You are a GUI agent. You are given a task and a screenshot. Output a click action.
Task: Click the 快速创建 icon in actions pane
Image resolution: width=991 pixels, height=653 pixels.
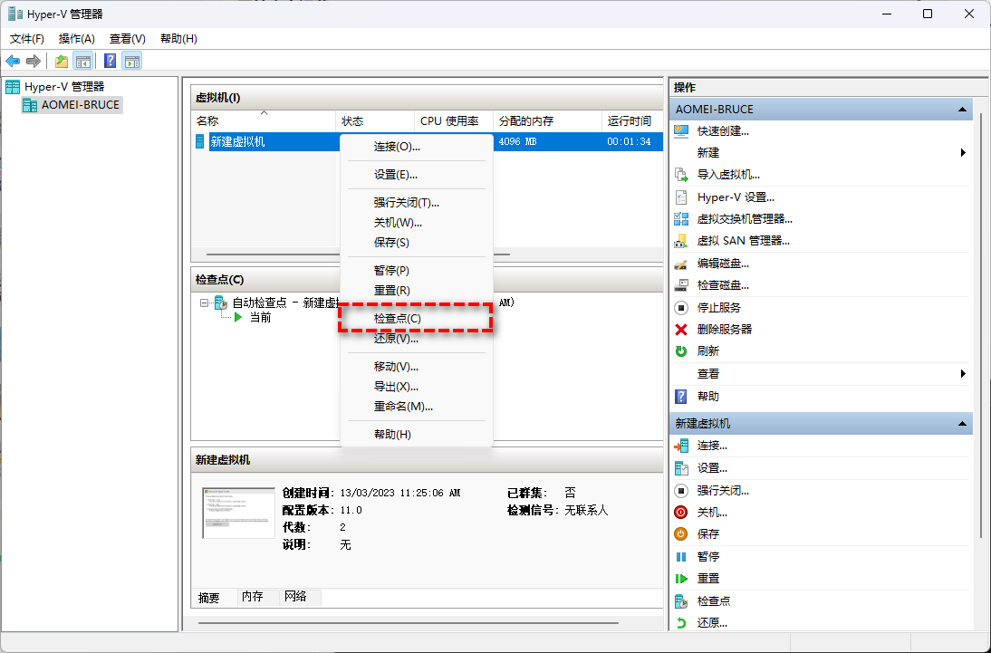tap(681, 130)
